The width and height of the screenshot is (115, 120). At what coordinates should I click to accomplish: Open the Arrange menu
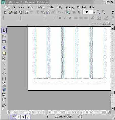pyautogui.click(x=70, y=7)
